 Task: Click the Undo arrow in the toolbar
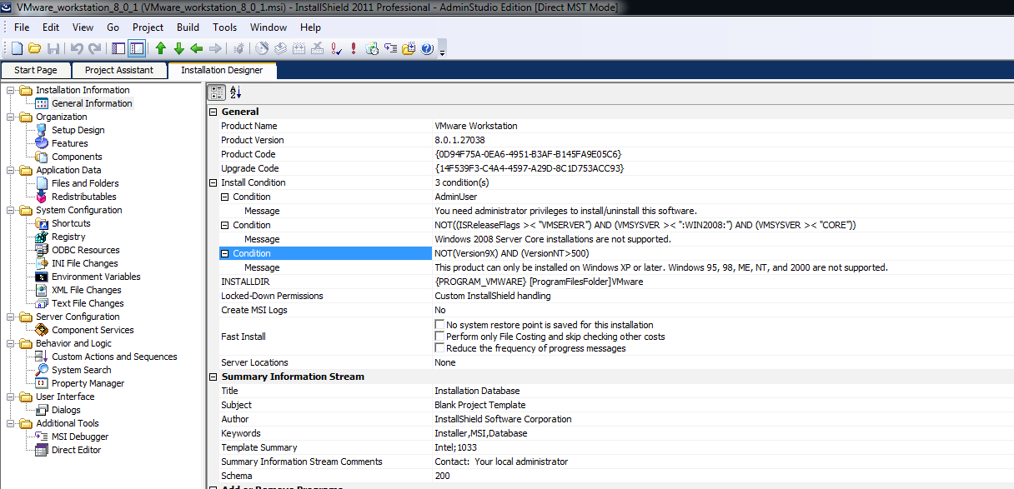tap(77, 48)
